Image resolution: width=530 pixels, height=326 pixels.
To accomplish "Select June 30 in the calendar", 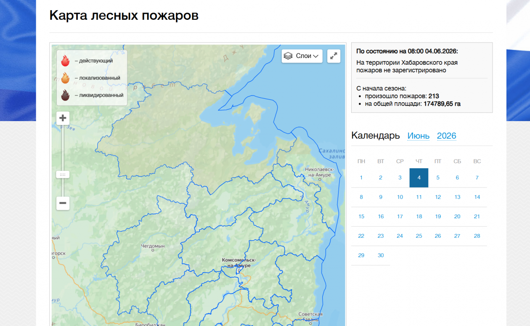I will 381,255.
